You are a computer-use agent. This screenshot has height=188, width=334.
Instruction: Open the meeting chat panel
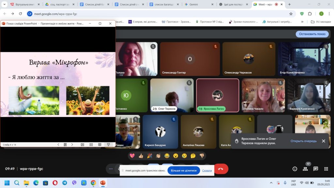pos(316,169)
